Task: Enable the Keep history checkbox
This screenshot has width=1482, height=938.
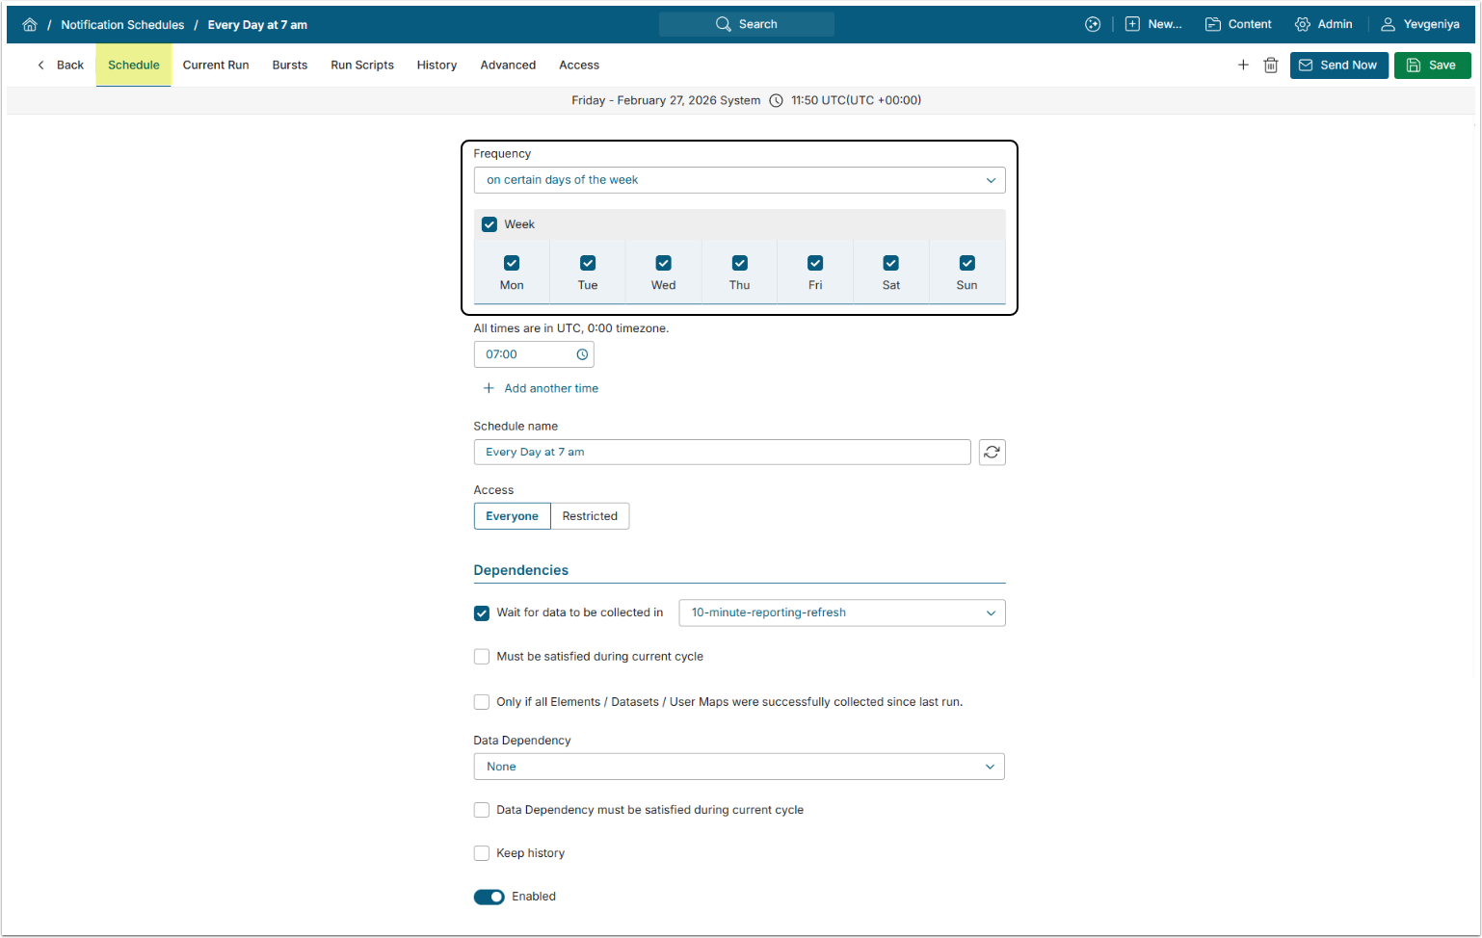Action: click(x=482, y=853)
